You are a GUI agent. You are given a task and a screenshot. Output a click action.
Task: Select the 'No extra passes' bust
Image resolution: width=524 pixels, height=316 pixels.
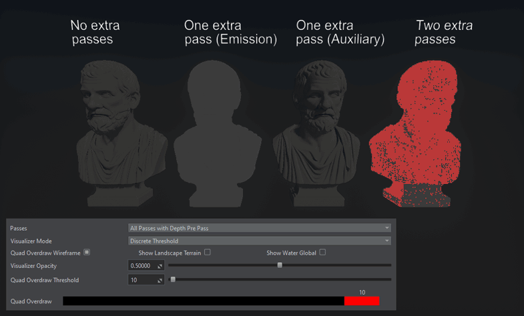pyautogui.click(x=121, y=133)
